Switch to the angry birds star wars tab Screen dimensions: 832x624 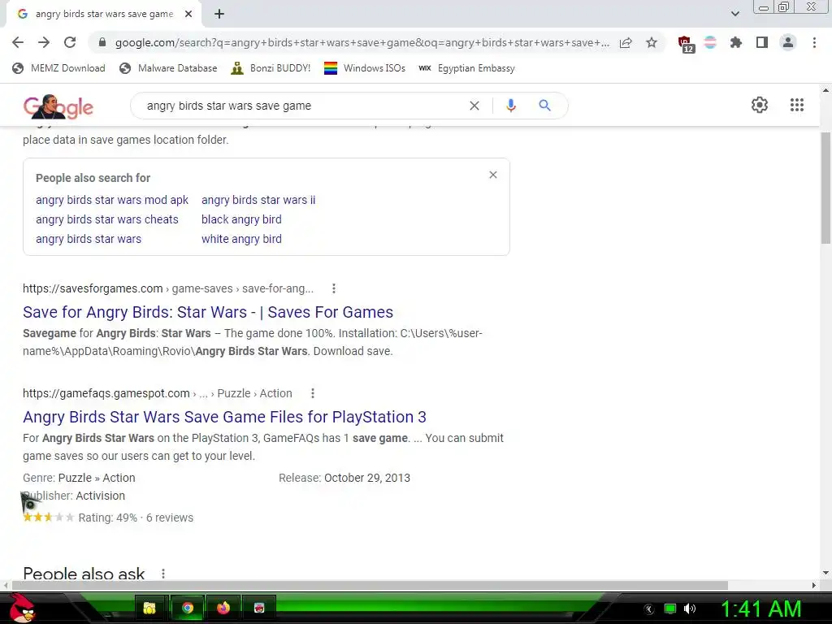[103, 14]
